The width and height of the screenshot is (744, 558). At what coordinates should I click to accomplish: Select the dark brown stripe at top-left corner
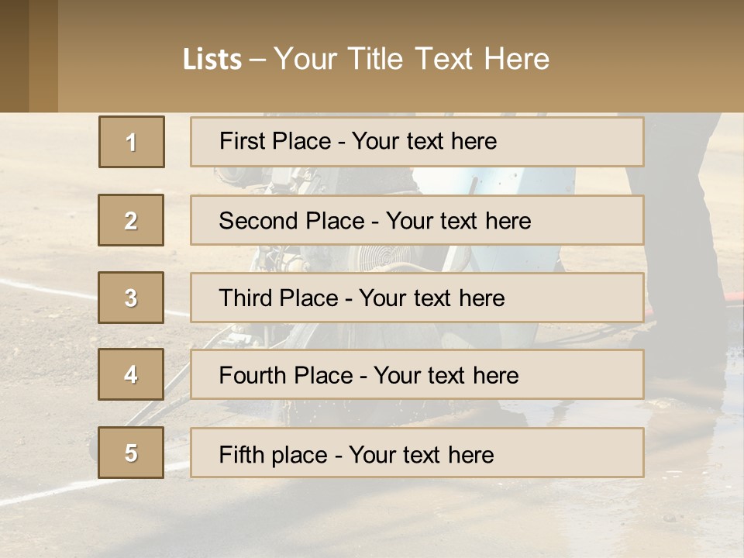[14, 56]
